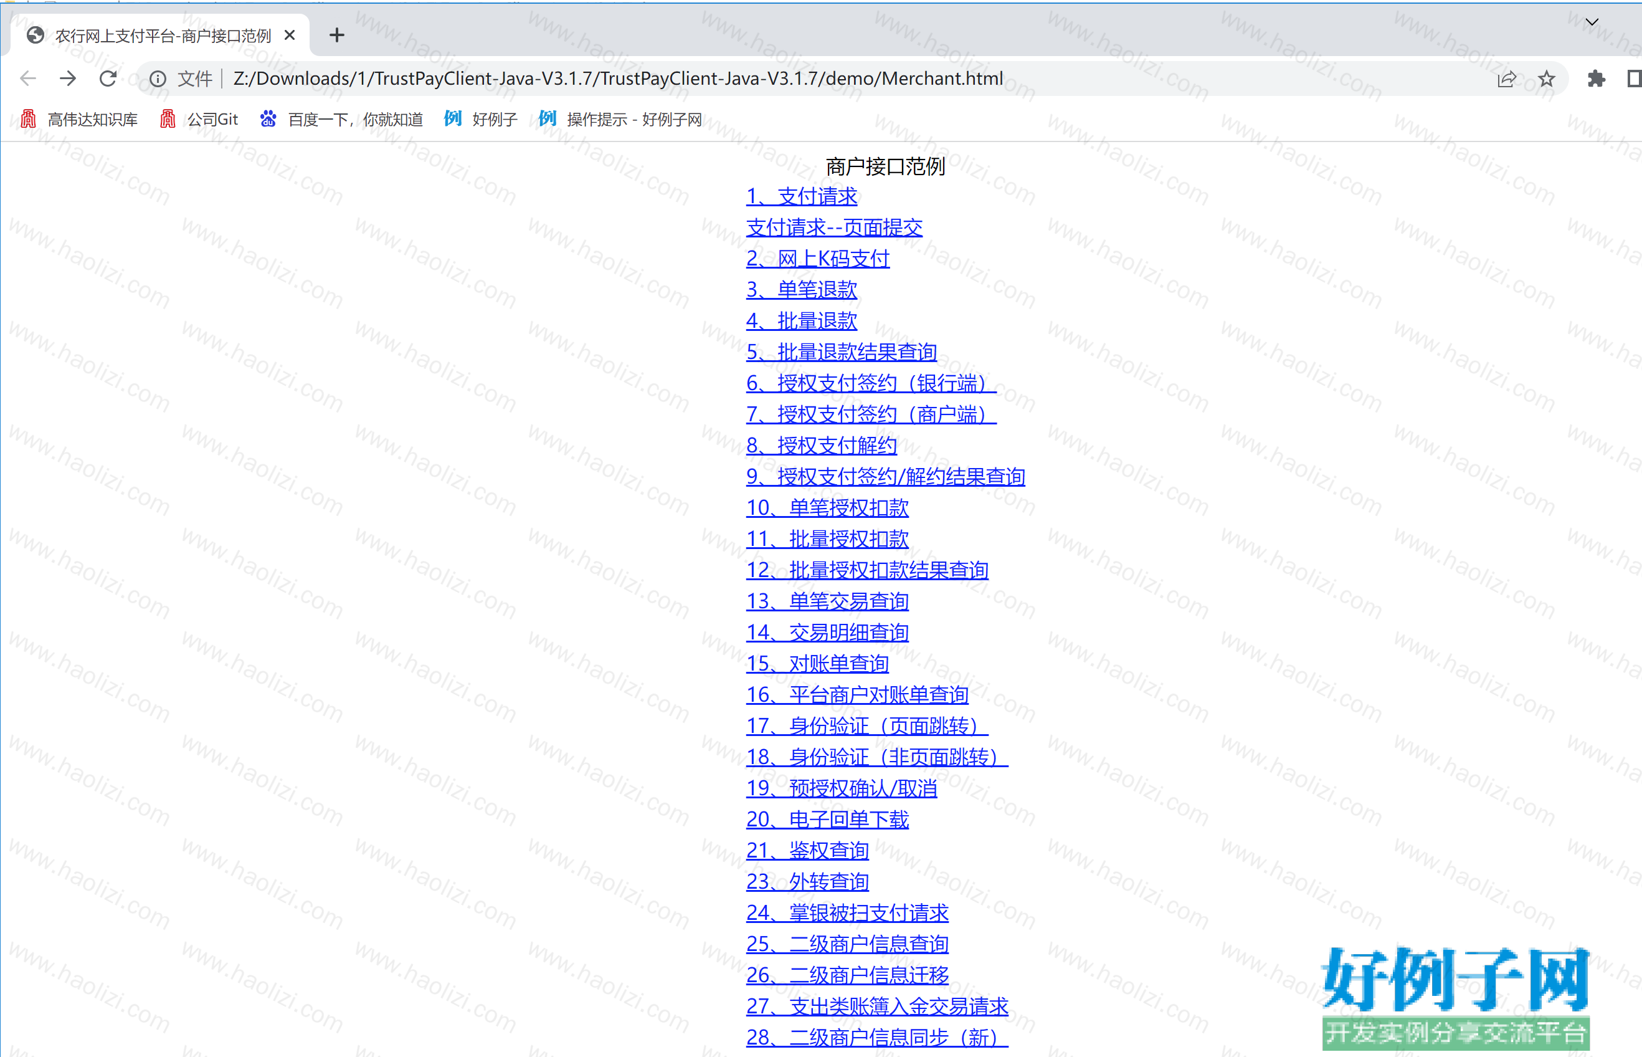
Task: Click the 19、预授权确认/取消 link
Action: (842, 788)
